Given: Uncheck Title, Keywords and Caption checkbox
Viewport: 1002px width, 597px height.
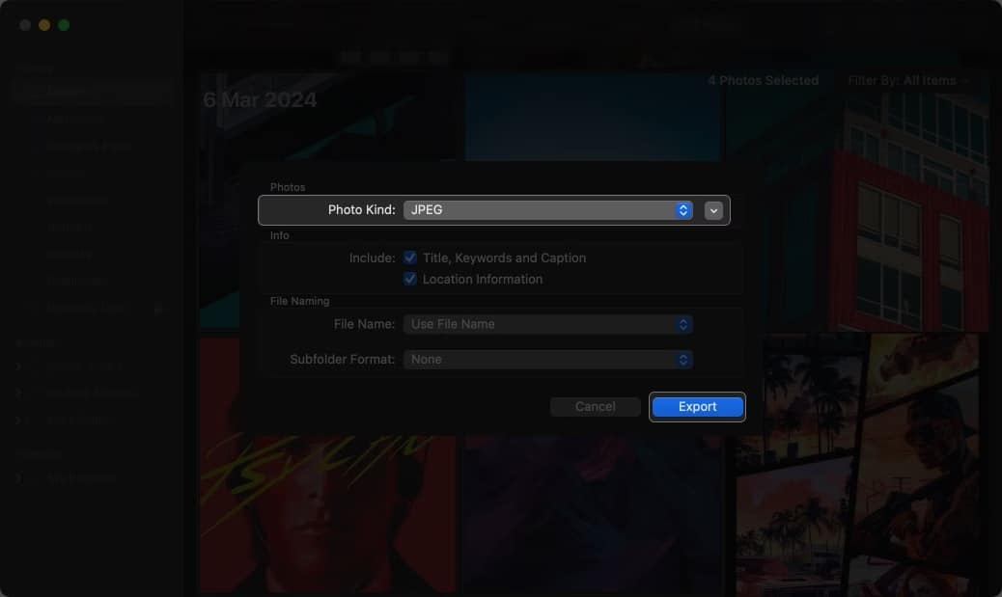Looking at the screenshot, I should pyautogui.click(x=410, y=258).
